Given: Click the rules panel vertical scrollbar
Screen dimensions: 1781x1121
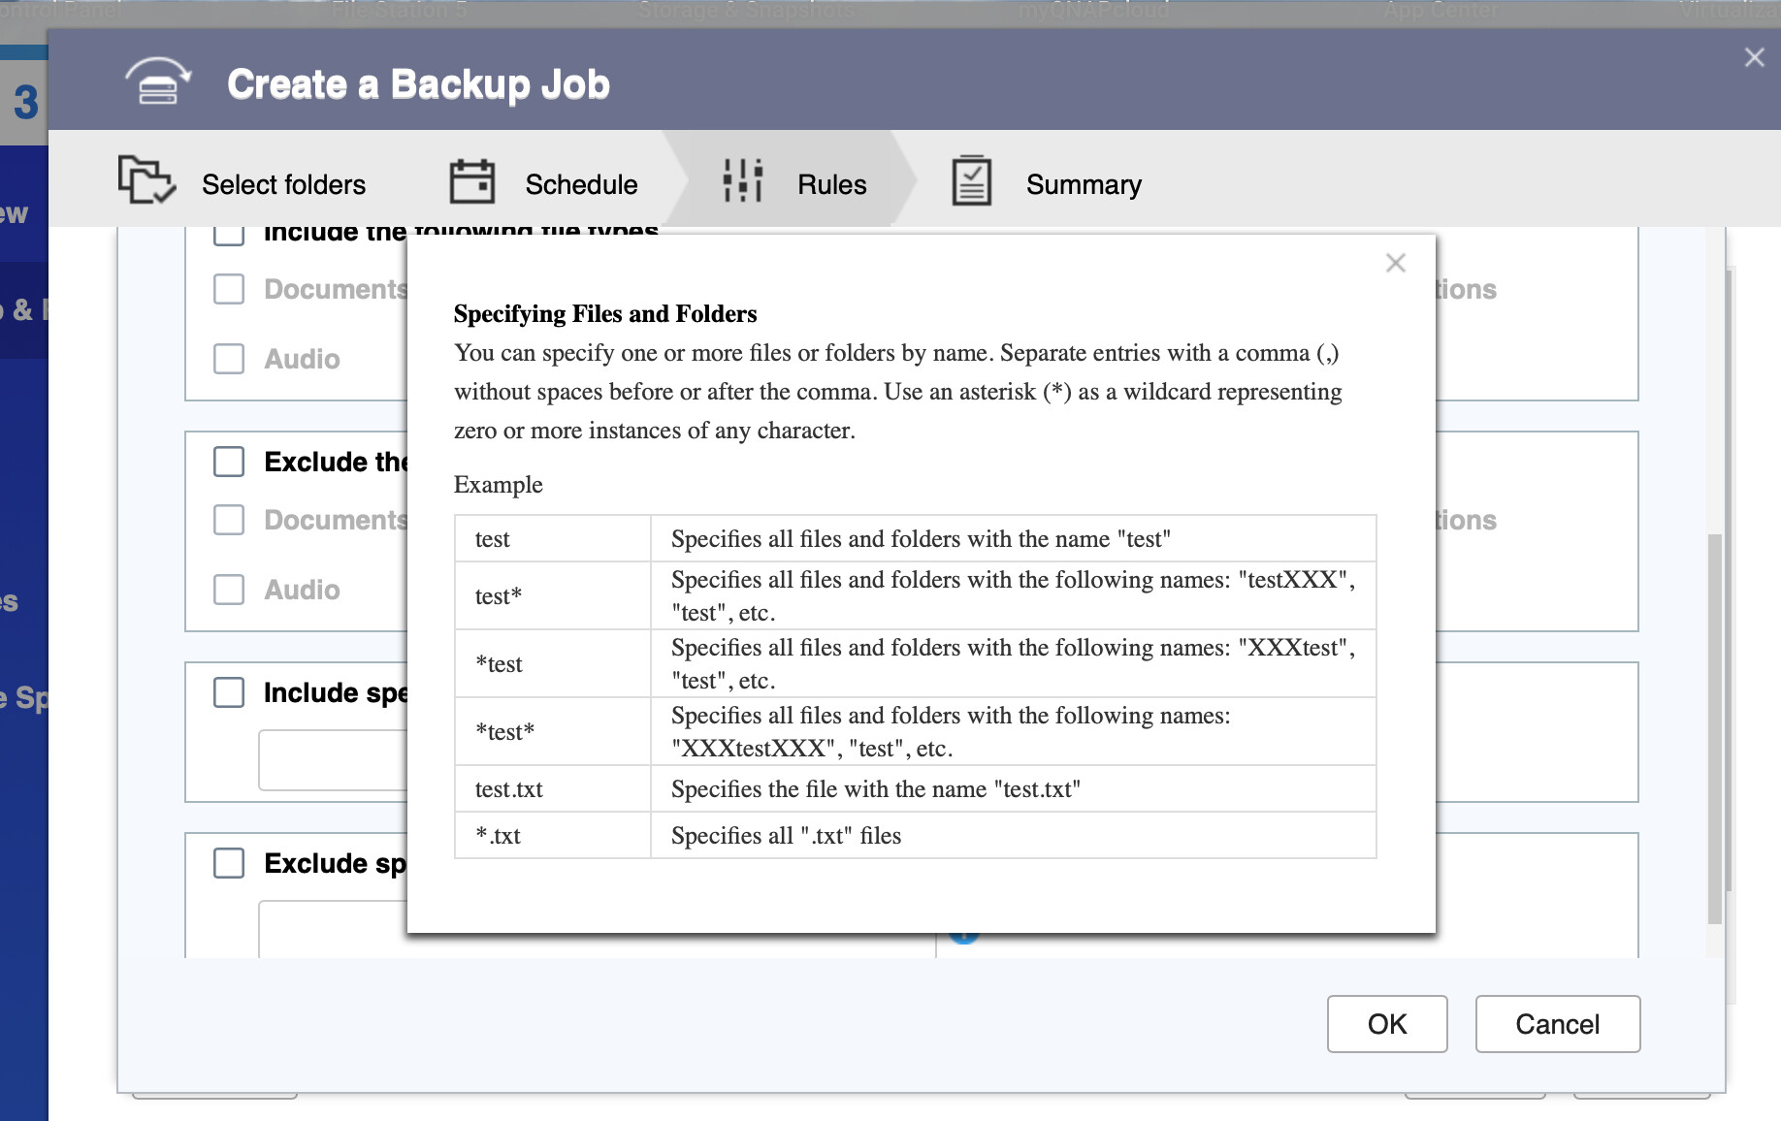Looking at the screenshot, I should [1714, 727].
